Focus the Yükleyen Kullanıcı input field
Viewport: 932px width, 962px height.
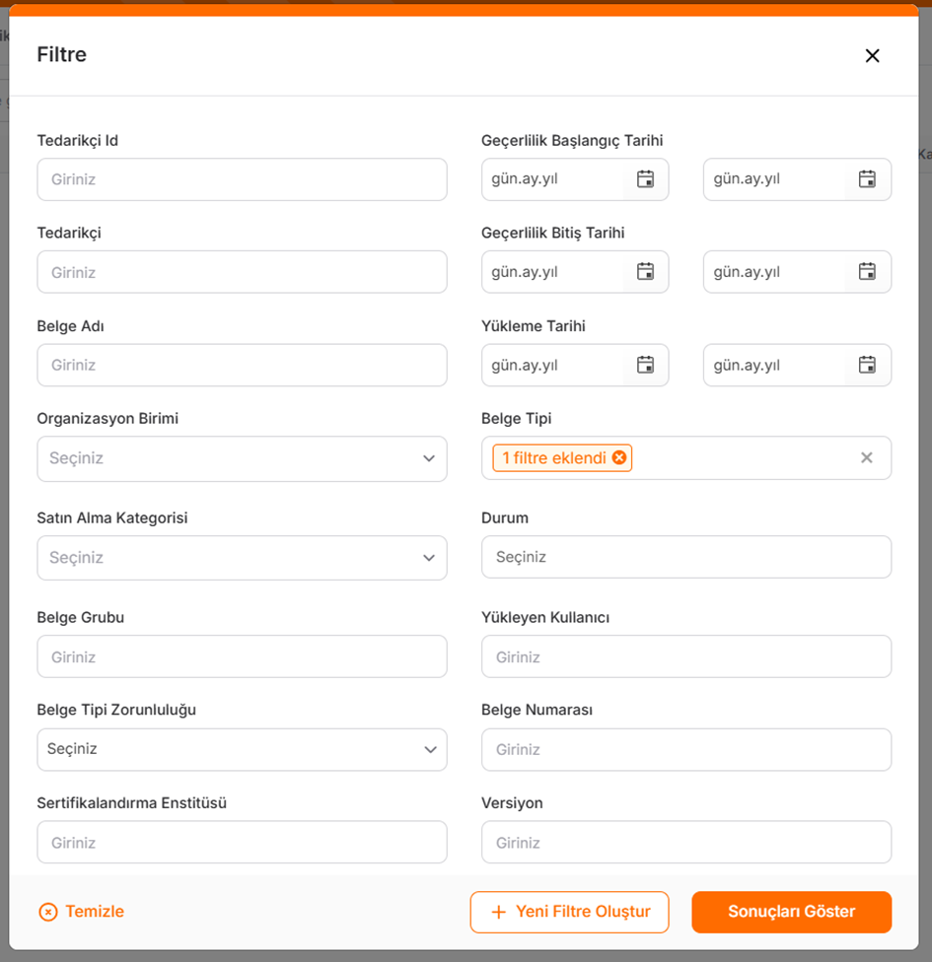(686, 656)
